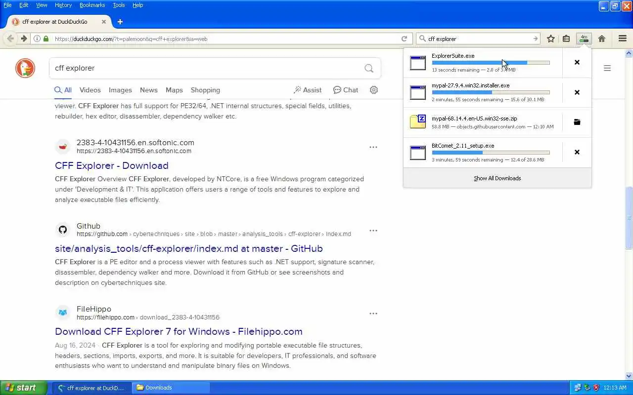Click the page vertical scrollbar thumb

pyautogui.click(x=629, y=217)
